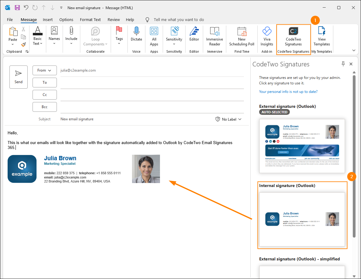
Task: Open the No Label sensitivity dropdown
Action: pos(228,119)
